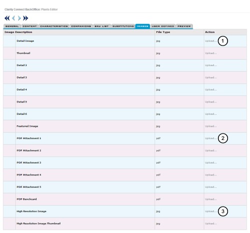Upload a file for Detail Image

pos(211,41)
